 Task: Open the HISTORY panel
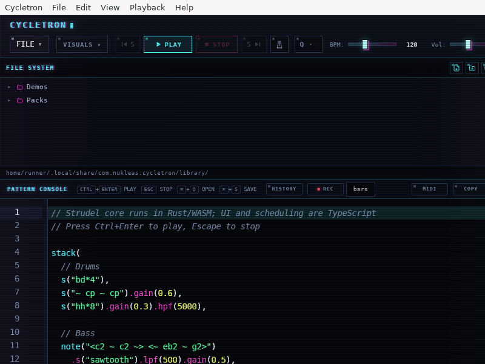click(x=284, y=189)
